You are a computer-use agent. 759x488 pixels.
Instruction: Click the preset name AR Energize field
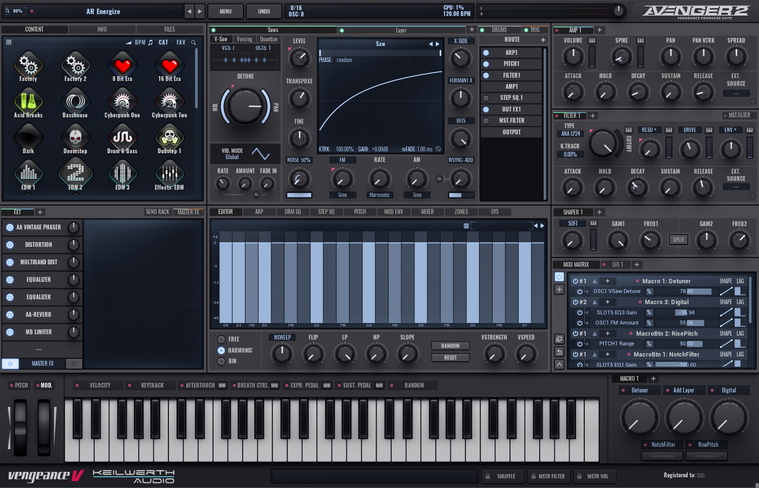point(103,11)
